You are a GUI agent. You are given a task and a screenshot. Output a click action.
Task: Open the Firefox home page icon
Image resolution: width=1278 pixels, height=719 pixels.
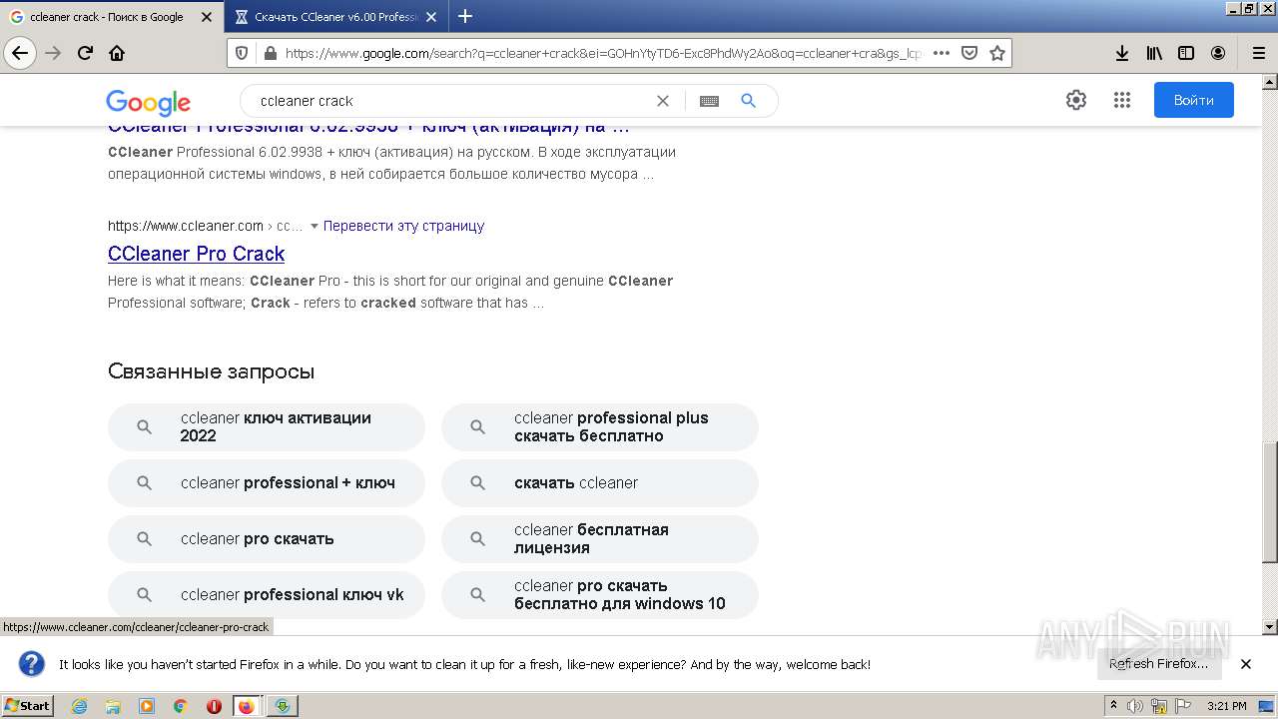117,53
